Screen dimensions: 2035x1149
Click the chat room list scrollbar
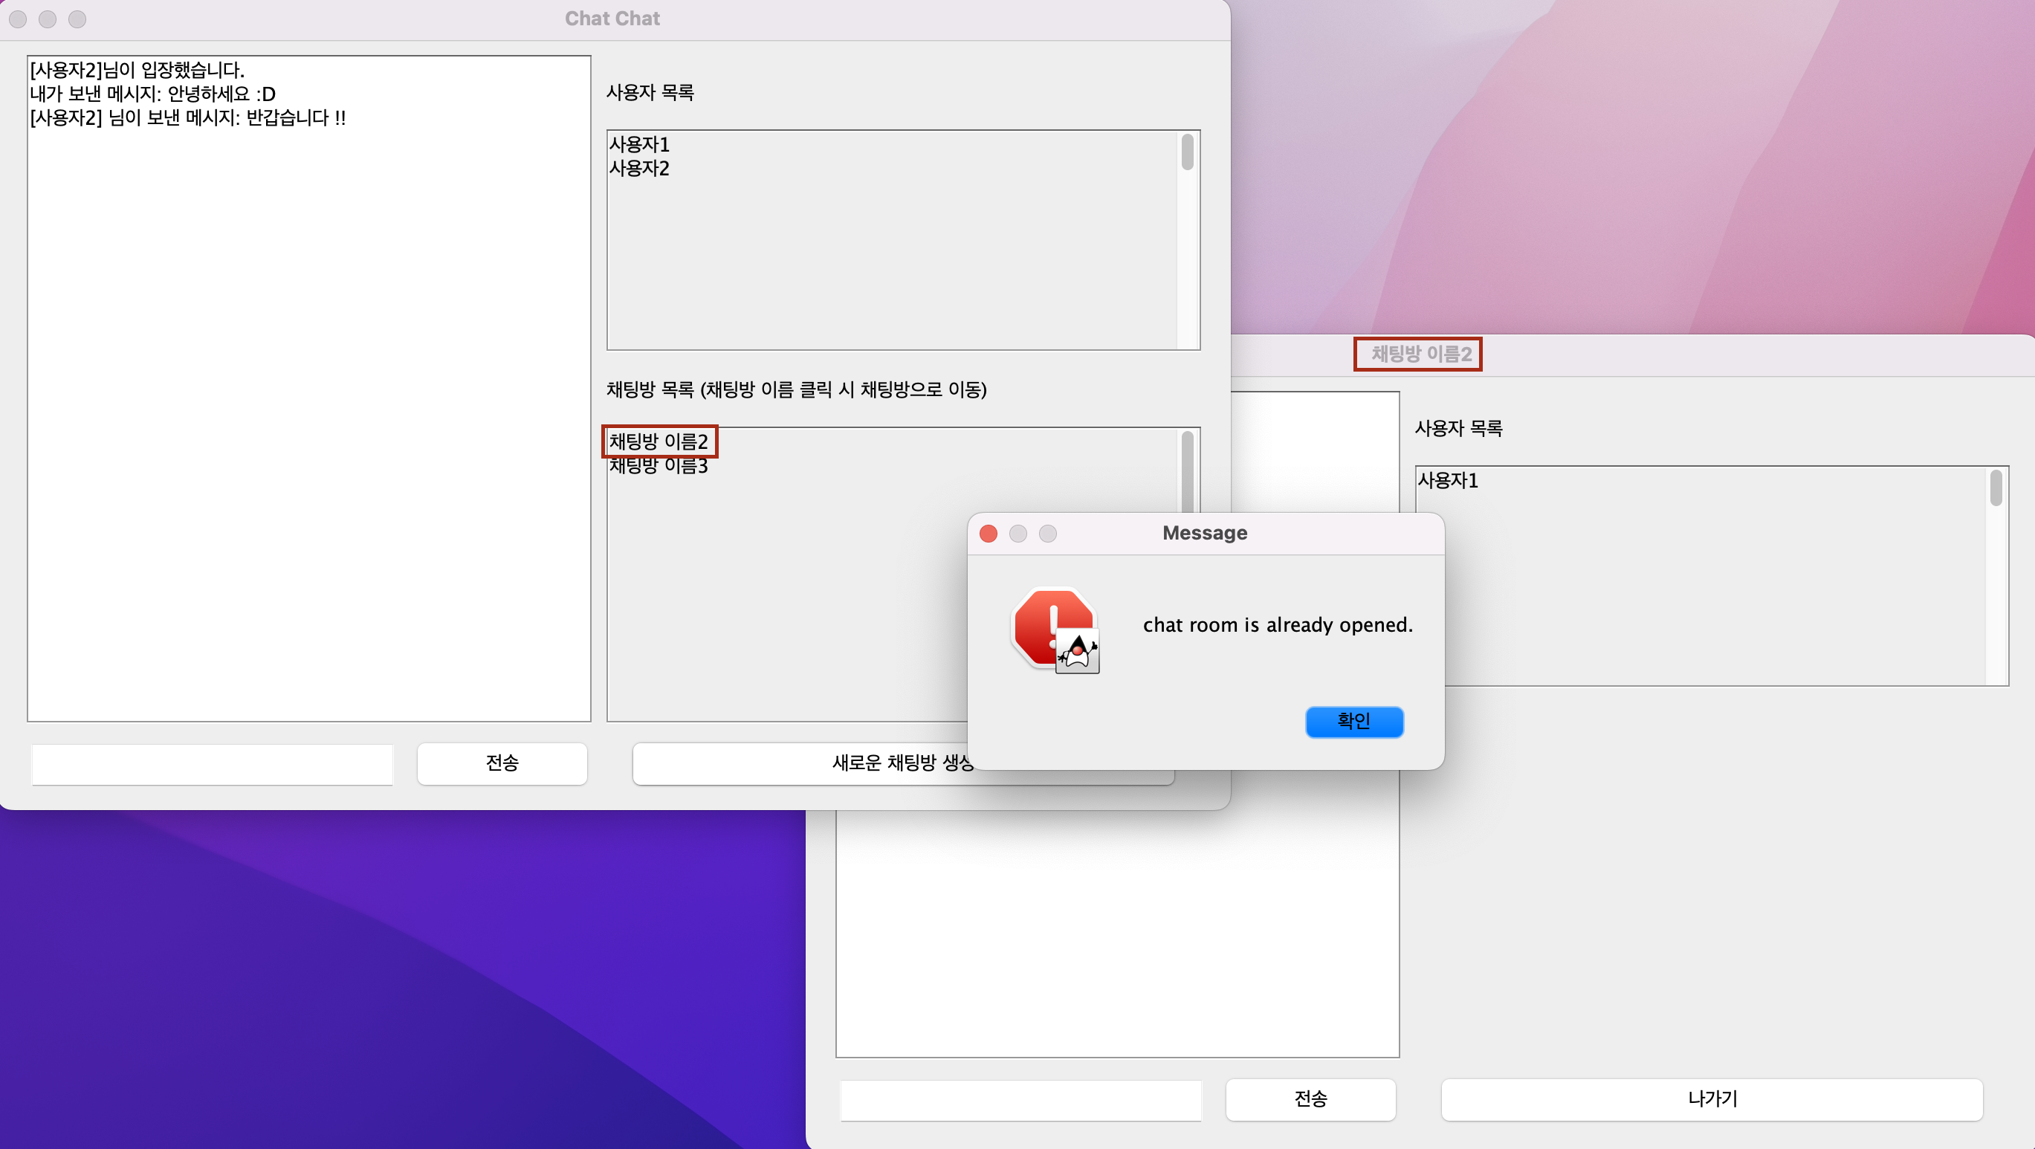point(1186,471)
